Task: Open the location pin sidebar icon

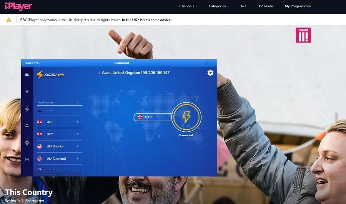Action: tap(27, 143)
